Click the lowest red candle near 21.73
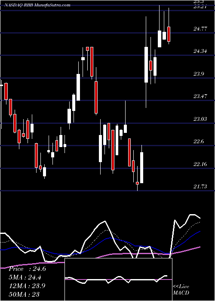Viewport: 215px width, 301px height. (137, 183)
